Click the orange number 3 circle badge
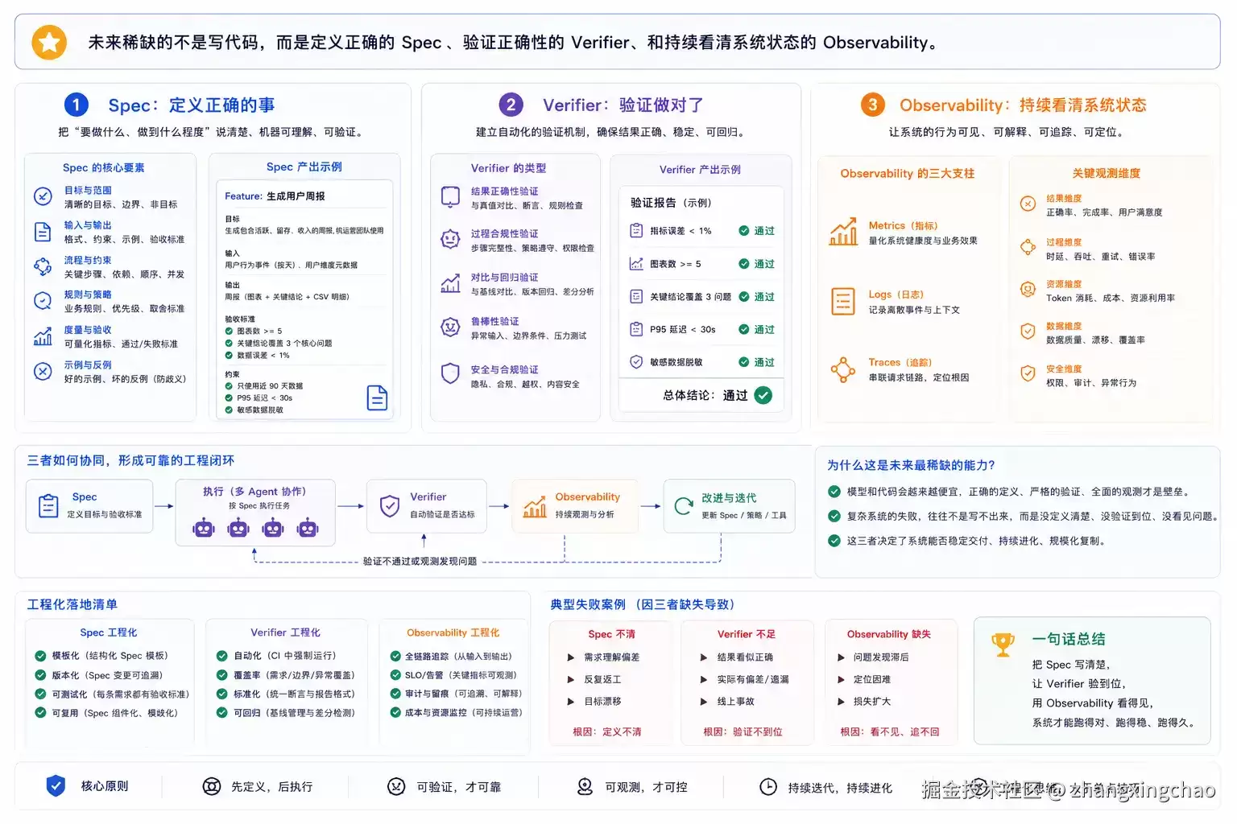This screenshot has height=824, width=1237. click(872, 105)
